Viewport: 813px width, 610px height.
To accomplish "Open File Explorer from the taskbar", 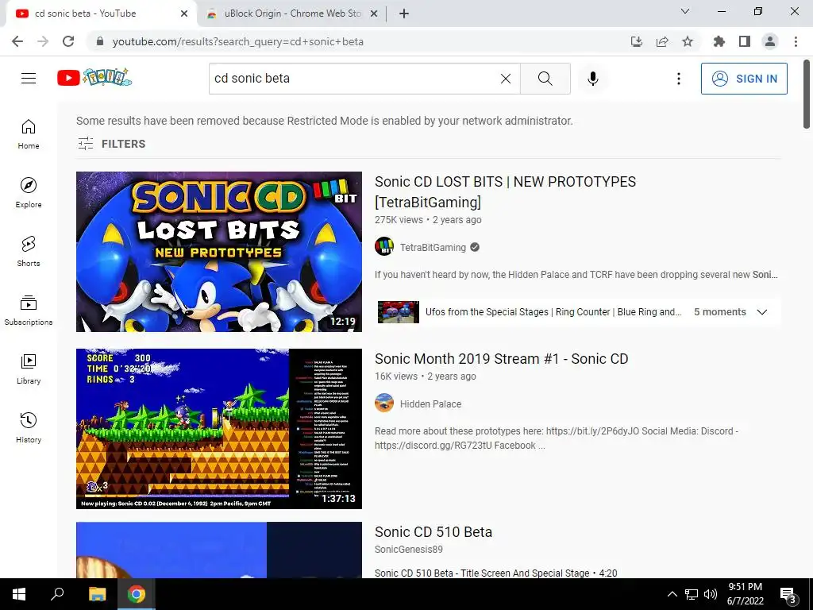I will [97, 594].
